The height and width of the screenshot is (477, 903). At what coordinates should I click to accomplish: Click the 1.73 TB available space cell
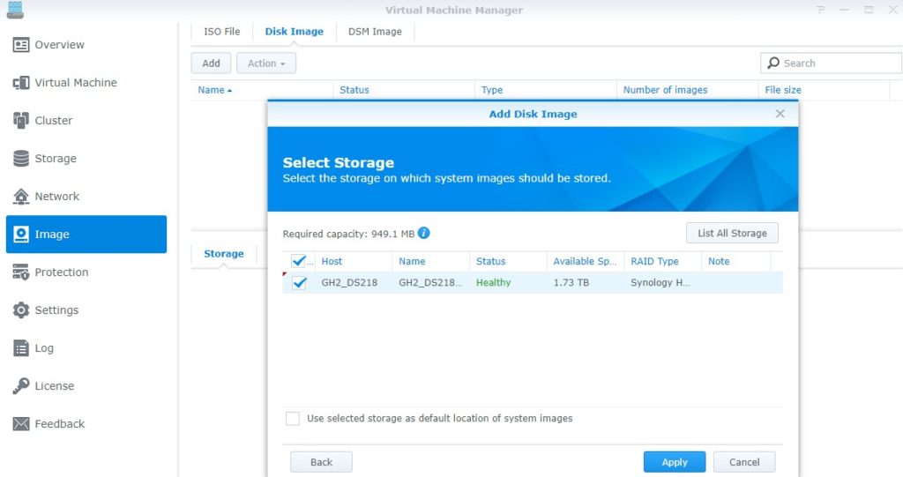pyautogui.click(x=571, y=283)
